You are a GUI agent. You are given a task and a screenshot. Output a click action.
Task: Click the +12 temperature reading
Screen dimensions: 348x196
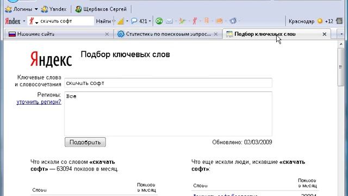tap(329, 21)
